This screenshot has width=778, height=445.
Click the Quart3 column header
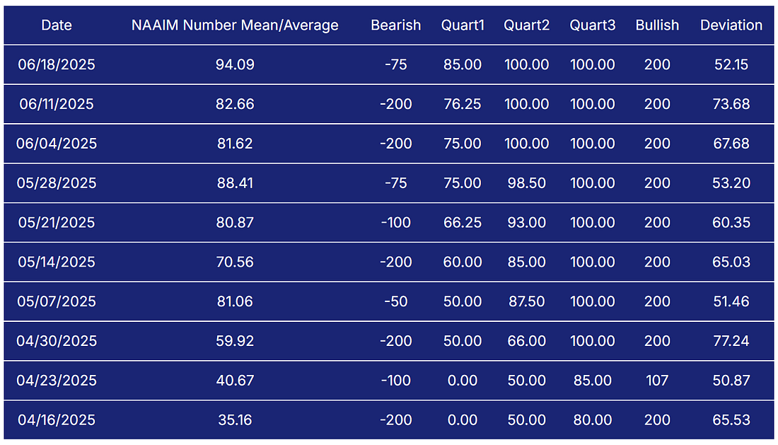[x=592, y=25]
